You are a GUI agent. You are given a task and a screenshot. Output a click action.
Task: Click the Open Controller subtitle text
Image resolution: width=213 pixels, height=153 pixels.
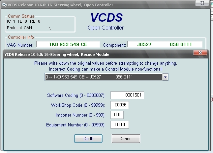pyautogui.click(x=106, y=28)
